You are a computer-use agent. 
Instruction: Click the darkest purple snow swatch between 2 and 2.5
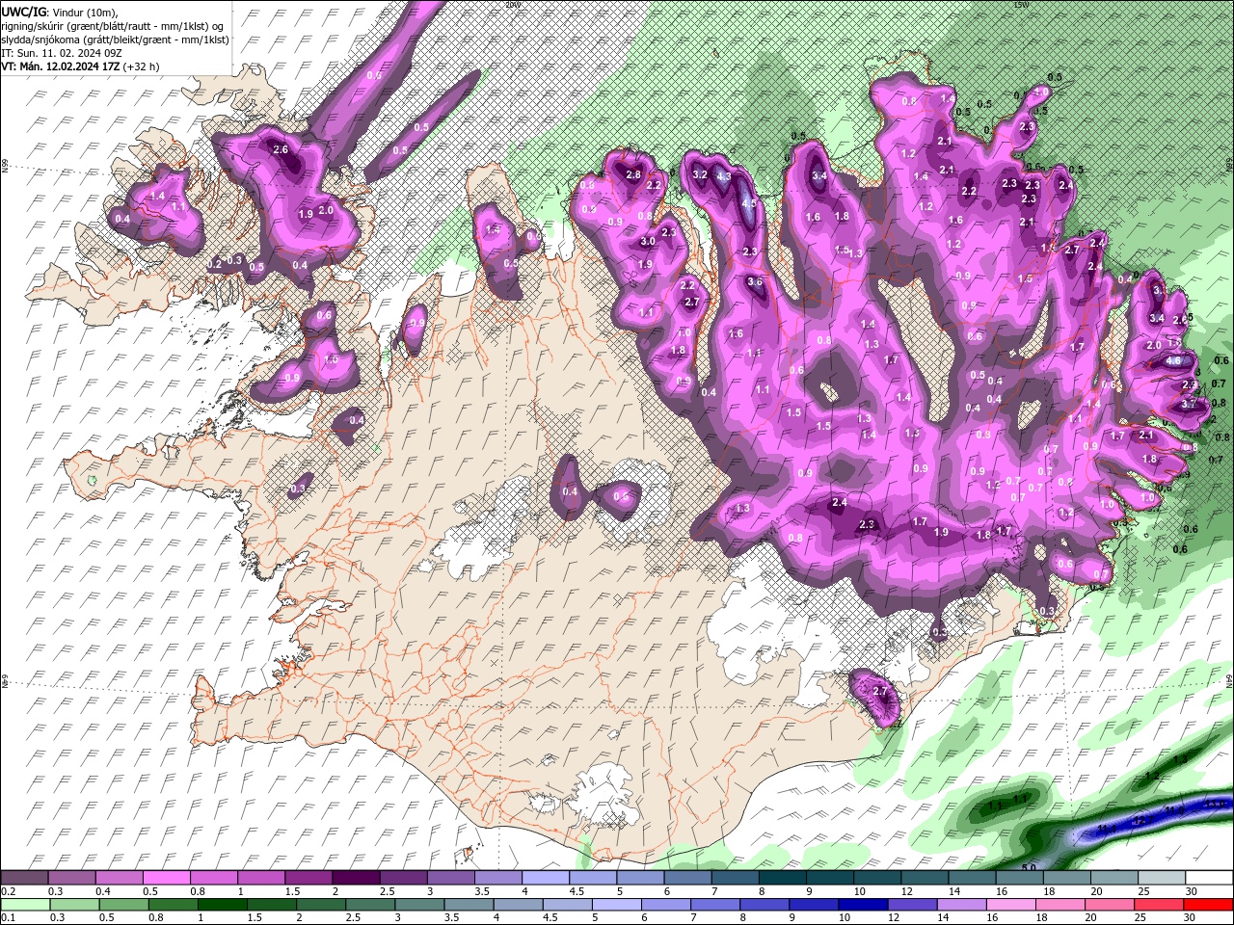pos(357,878)
